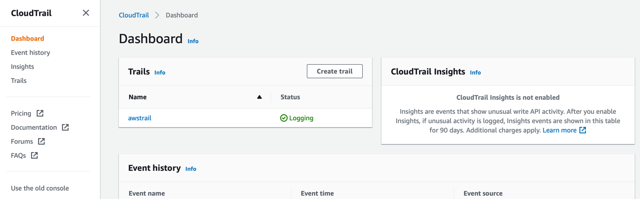
Task: Click Use the old console
Action: [x=40, y=188]
